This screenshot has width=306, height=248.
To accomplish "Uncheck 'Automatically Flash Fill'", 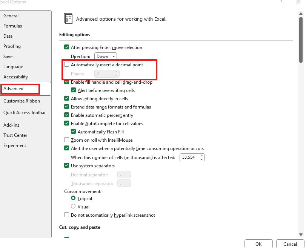I will [x=73, y=132].
